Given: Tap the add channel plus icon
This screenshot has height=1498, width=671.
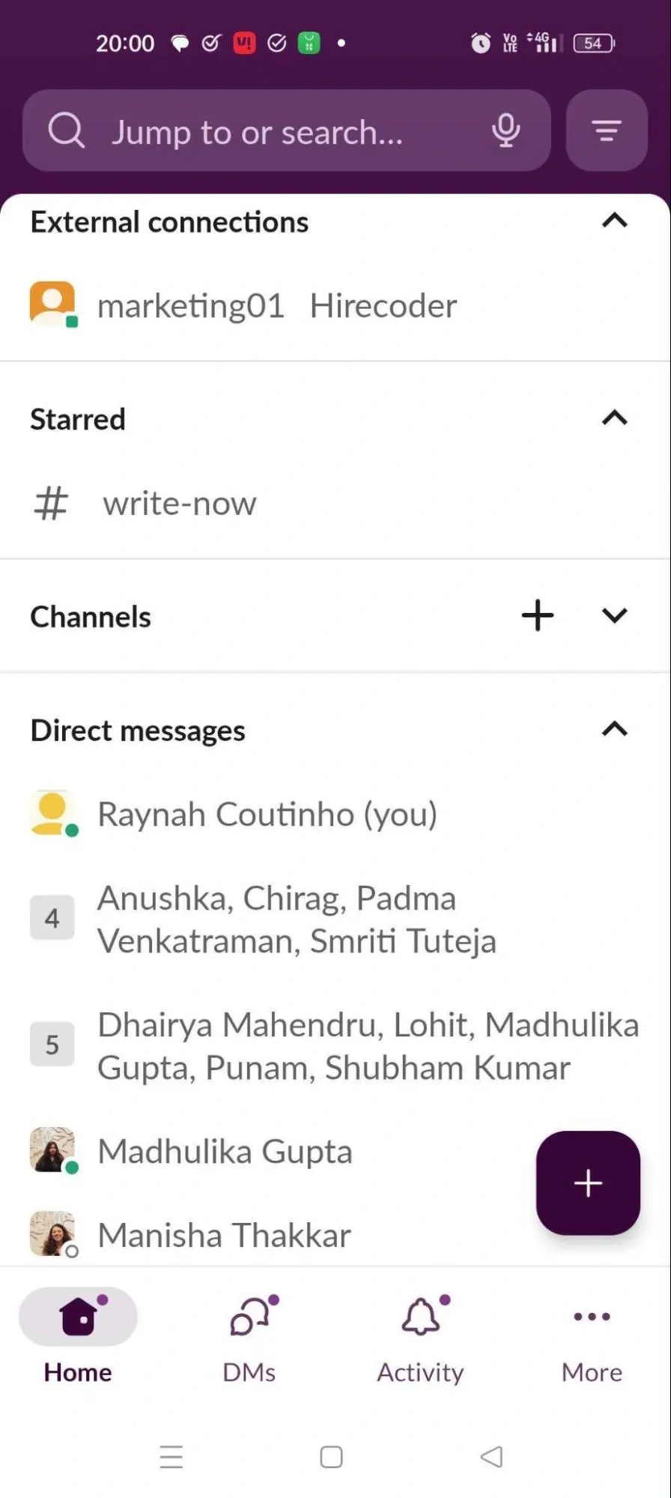Looking at the screenshot, I should 538,616.
